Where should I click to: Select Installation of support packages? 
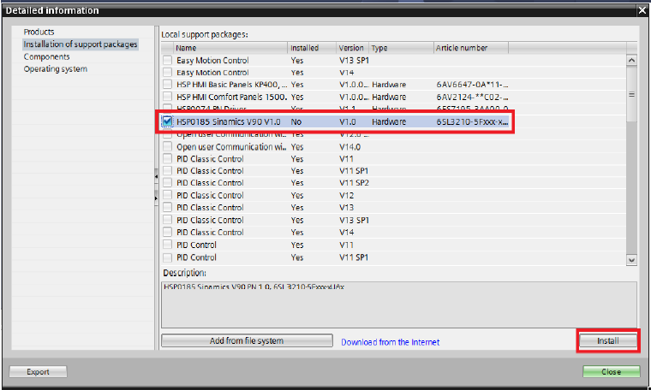[x=80, y=44]
